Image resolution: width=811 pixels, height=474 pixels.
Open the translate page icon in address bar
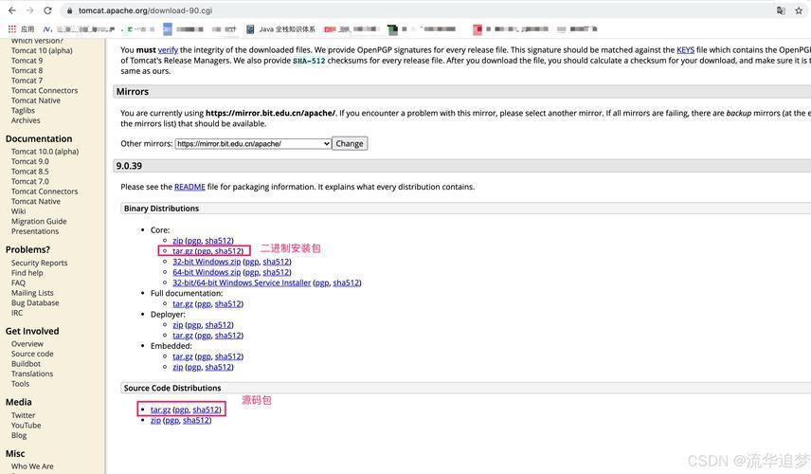[x=781, y=10]
